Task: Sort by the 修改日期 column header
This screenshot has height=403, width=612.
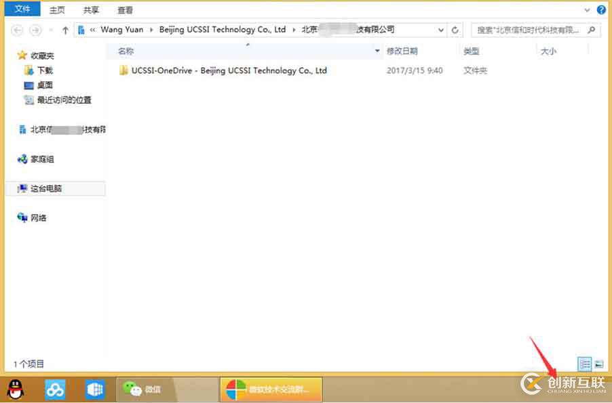Action: pyautogui.click(x=404, y=51)
